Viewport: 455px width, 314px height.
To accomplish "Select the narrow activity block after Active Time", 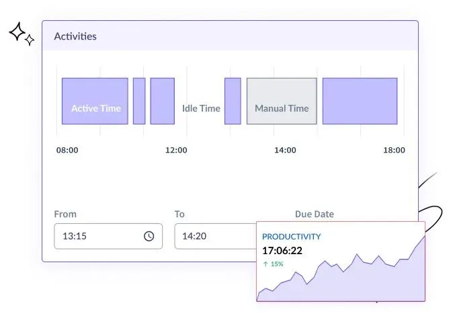I will 139,101.
